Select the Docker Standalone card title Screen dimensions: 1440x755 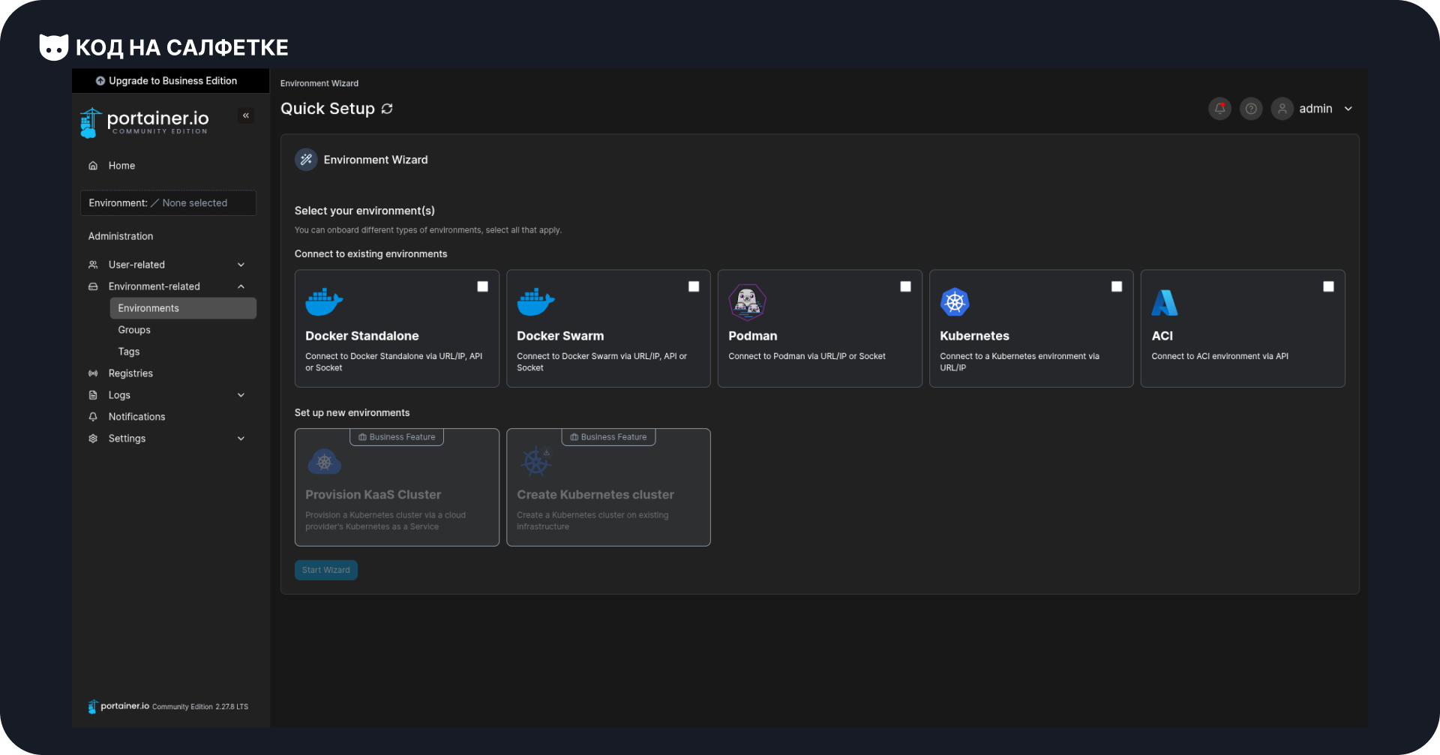tap(362, 336)
